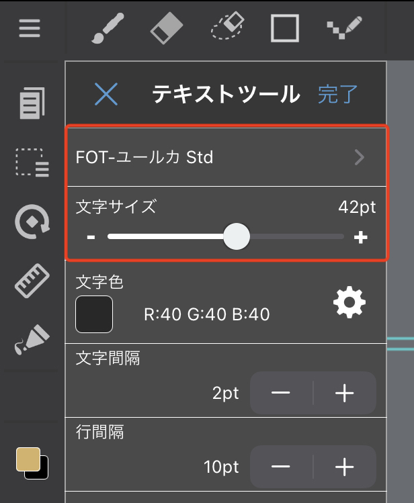
Task: Open the 文字色 dark color swatch
Action: point(94,314)
